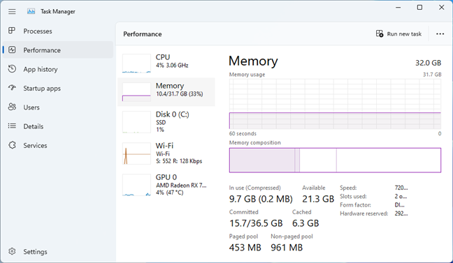Open the Users page
Screen dimensions: 453x263
[x=58, y=107]
